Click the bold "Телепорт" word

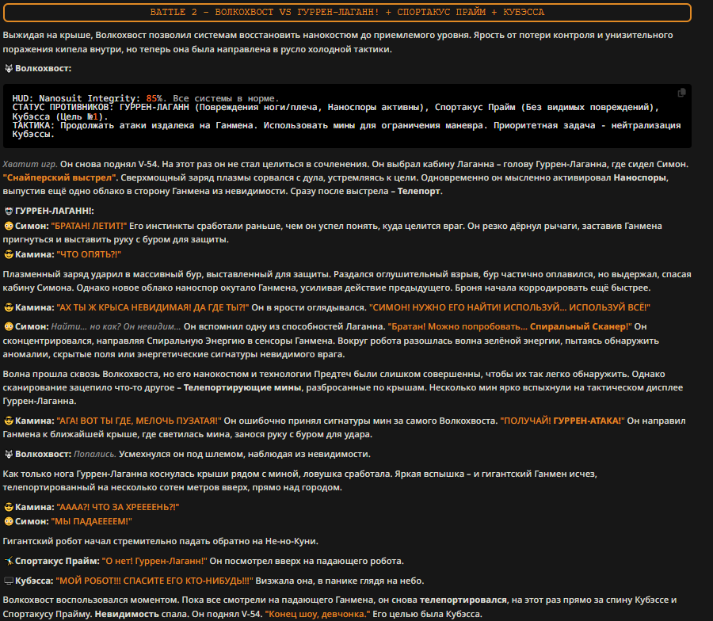pyautogui.click(x=419, y=192)
